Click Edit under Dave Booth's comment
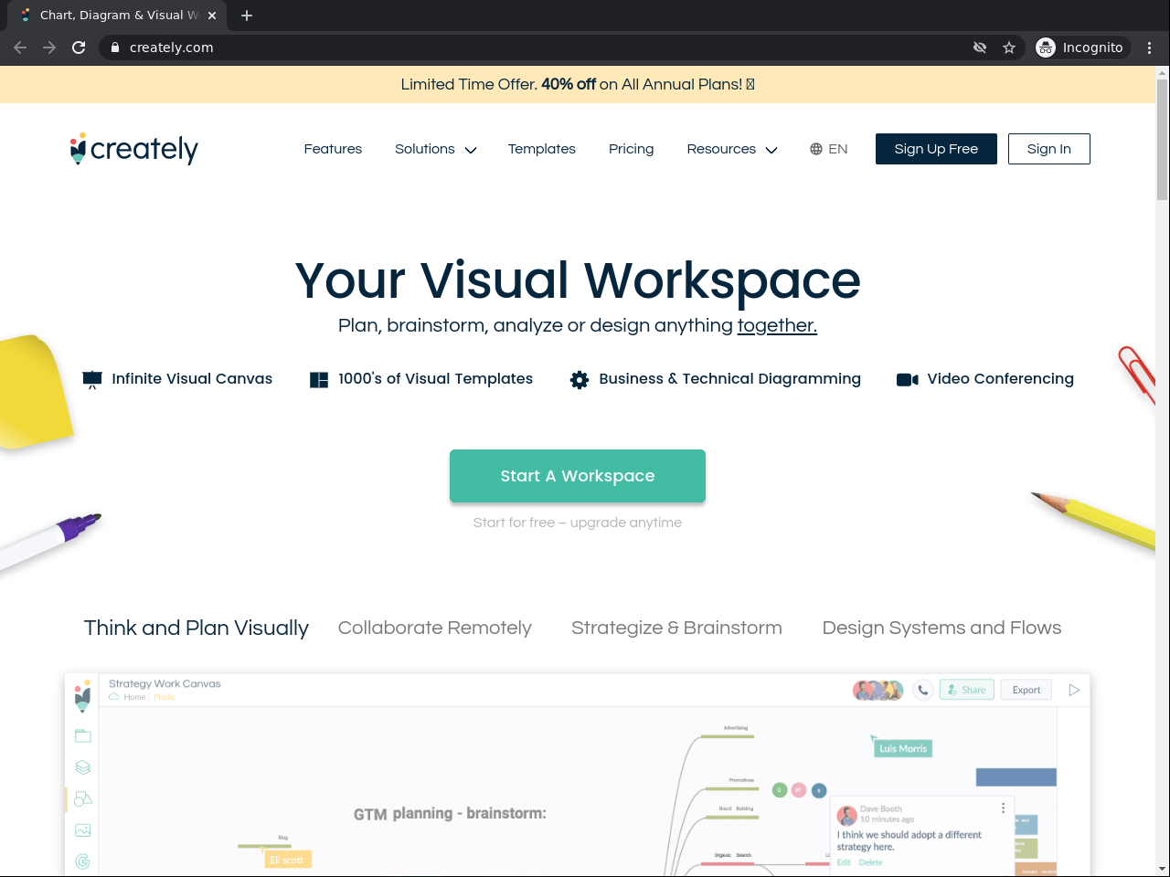This screenshot has height=877, width=1170. (844, 862)
